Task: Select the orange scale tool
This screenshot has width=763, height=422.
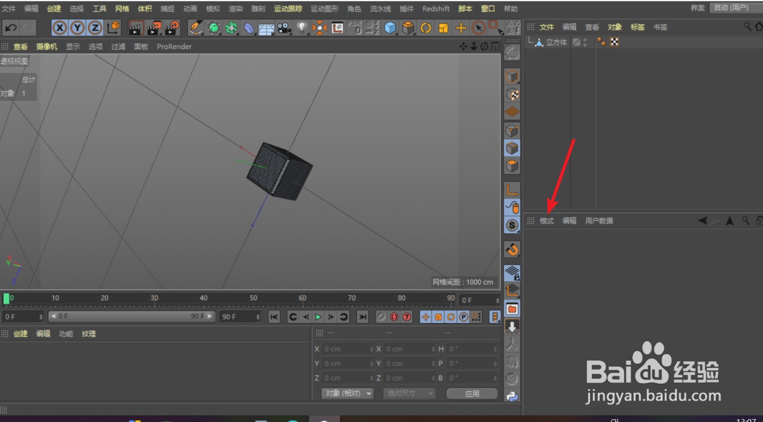Action: click(443, 28)
